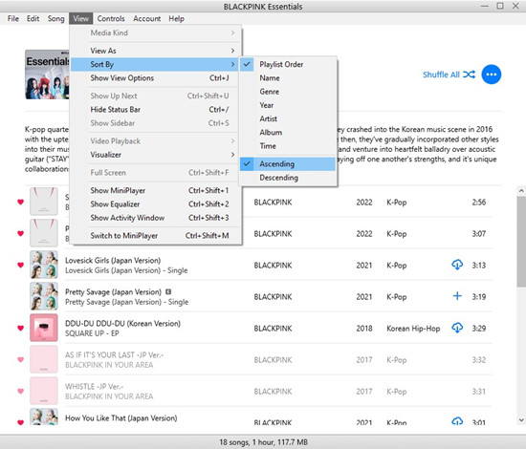Minimize the BLACKPINK Essentials window
Image resolution: width=526 pixels, height=449 pixels.
485,6
